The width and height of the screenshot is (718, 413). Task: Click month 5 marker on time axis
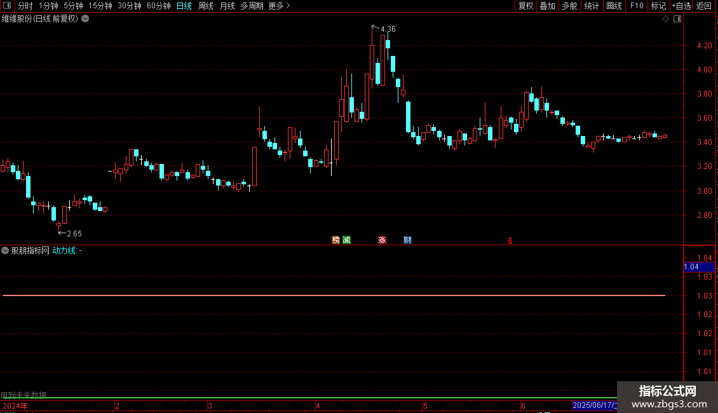(x=425, y=405)
